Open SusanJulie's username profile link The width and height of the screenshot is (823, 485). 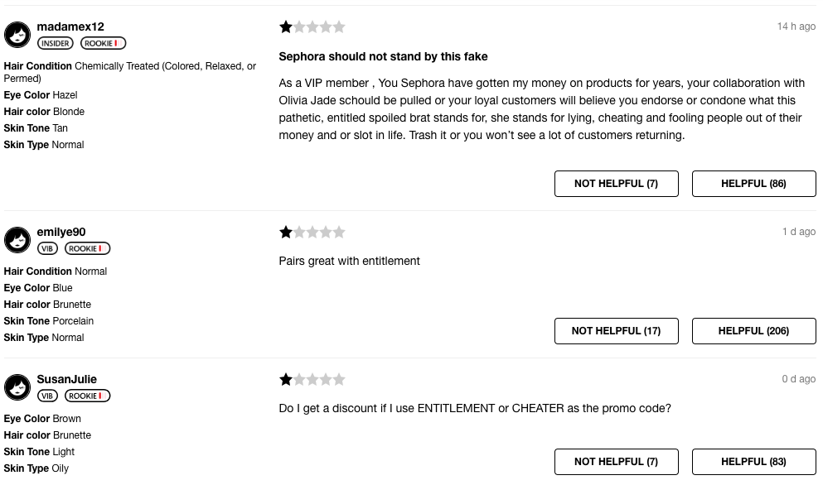(66, 379)
